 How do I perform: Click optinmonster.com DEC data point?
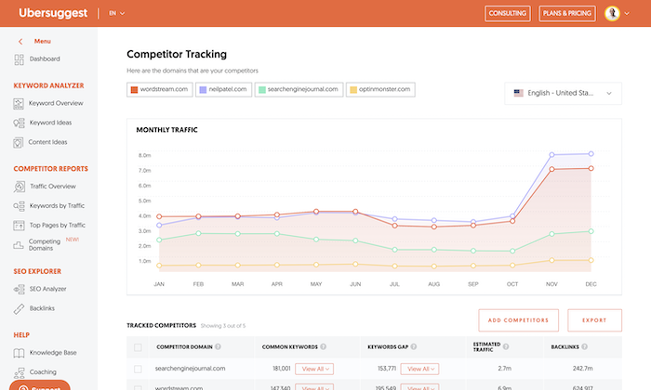tap(591, 260)
